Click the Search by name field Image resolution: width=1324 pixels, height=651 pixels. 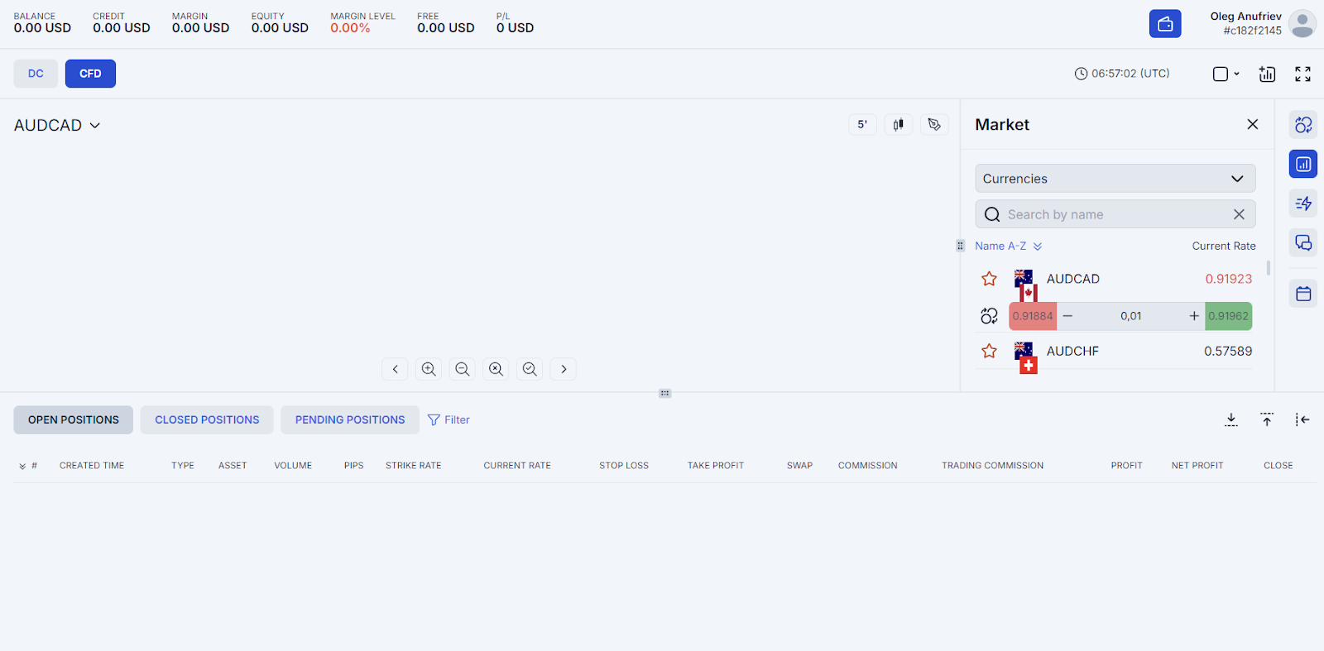point(1115,214)
